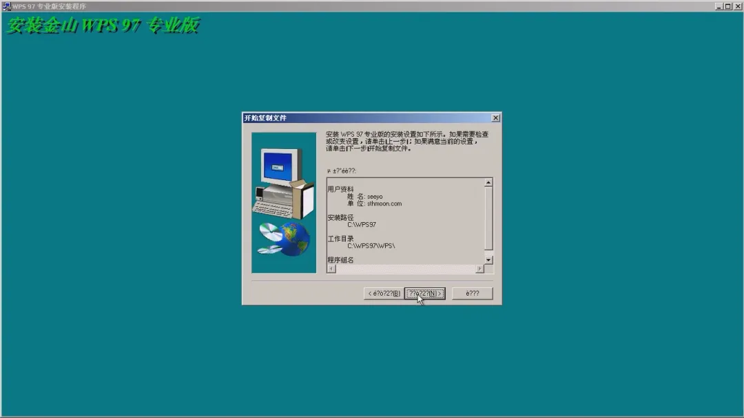744x418 pixels.
Task: Click the settings list scroll up arrow
Action: (488, 182)
